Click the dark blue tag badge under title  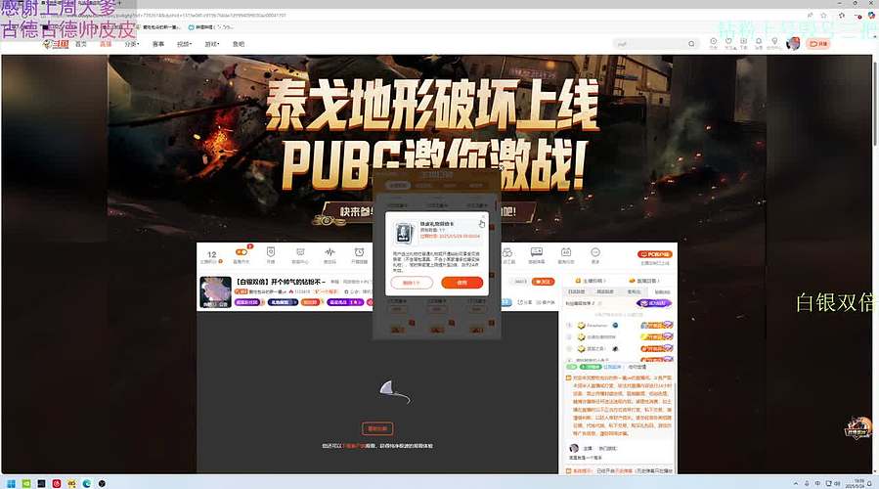click(x=283, y=302)
